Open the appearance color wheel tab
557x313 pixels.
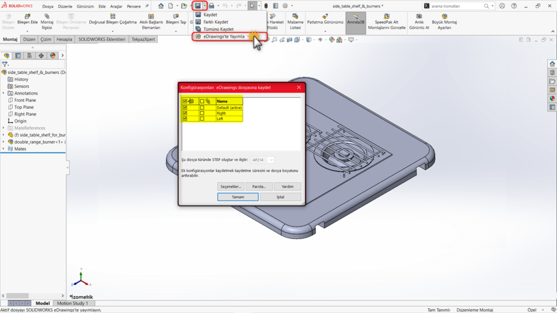[53, 55]
